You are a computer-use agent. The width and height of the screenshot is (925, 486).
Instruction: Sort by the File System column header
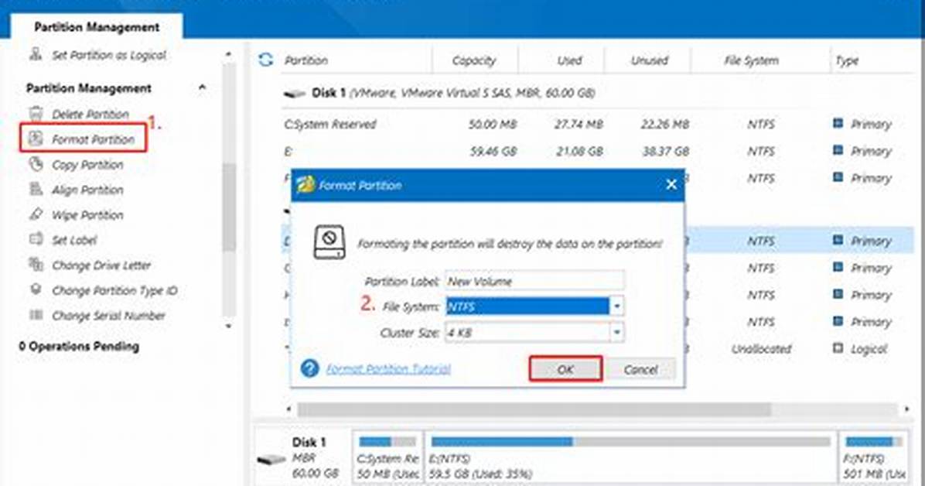[752, 60]
